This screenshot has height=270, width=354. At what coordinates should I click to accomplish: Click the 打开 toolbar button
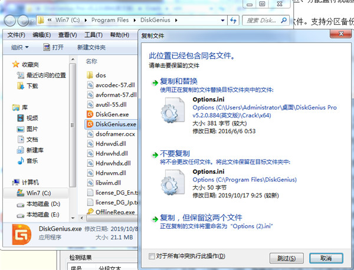[53, 47]
